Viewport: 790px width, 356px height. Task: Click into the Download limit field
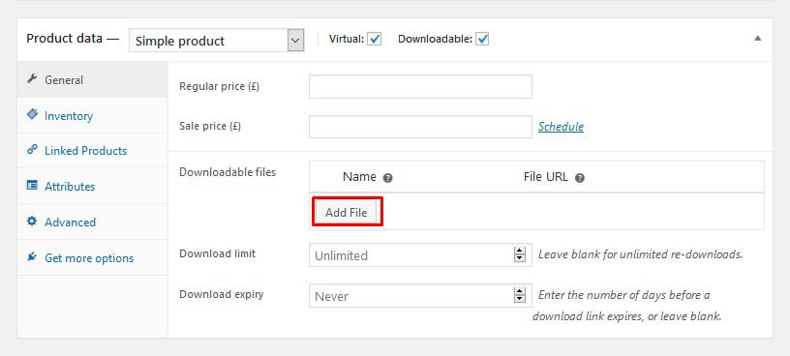pos(420,255)
